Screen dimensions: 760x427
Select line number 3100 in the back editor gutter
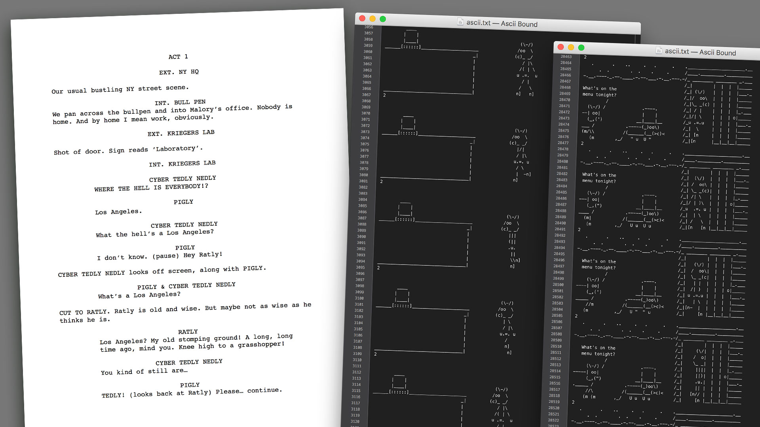pos(359,298)
